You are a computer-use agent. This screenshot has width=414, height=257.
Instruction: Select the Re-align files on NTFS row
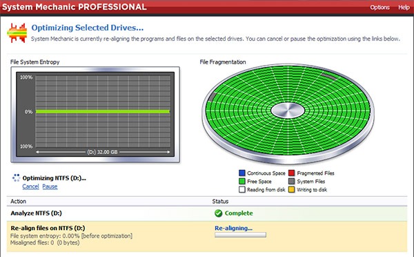(x=207, y=236)
